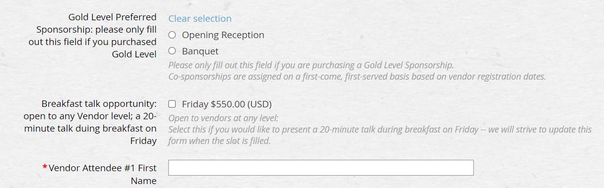This screenshot has width=604, height=188.
Task: Click the Gold Level line ending the sponsorship label
Action: [x=134, y=54]
